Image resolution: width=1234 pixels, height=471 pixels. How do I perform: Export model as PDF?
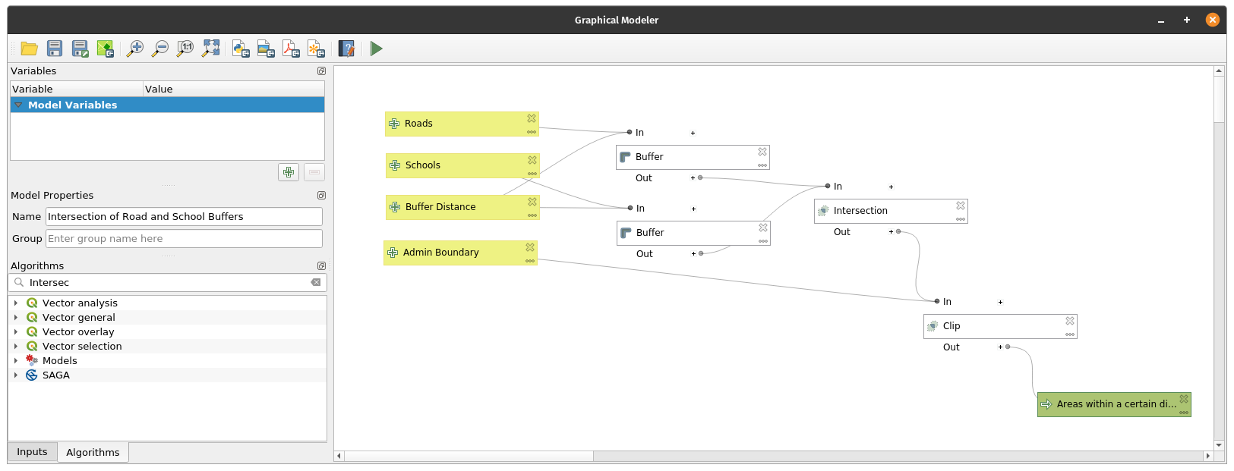point(291,49)
